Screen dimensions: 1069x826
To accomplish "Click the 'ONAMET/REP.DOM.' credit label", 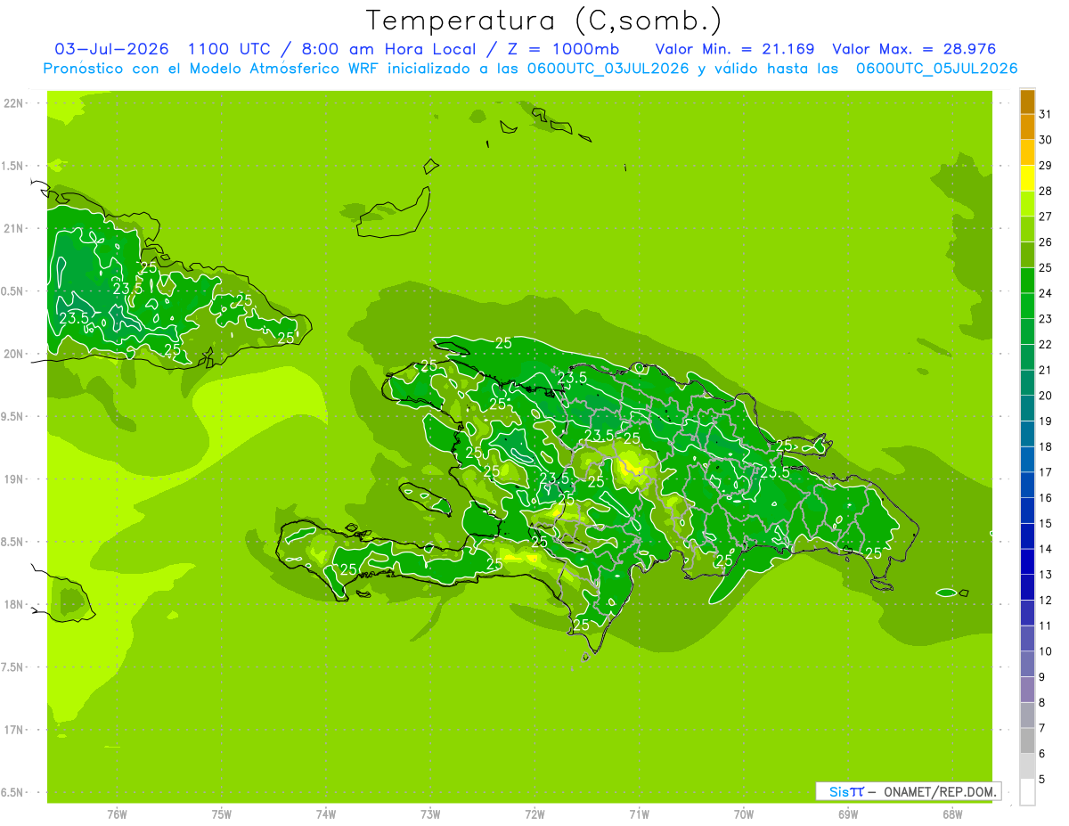I will (939, 791).
